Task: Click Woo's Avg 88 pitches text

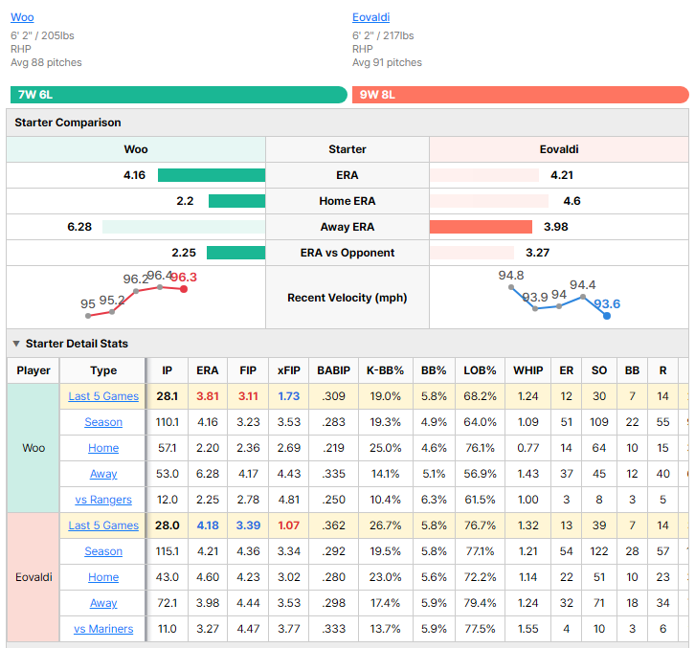Action: tap(46, 62)
